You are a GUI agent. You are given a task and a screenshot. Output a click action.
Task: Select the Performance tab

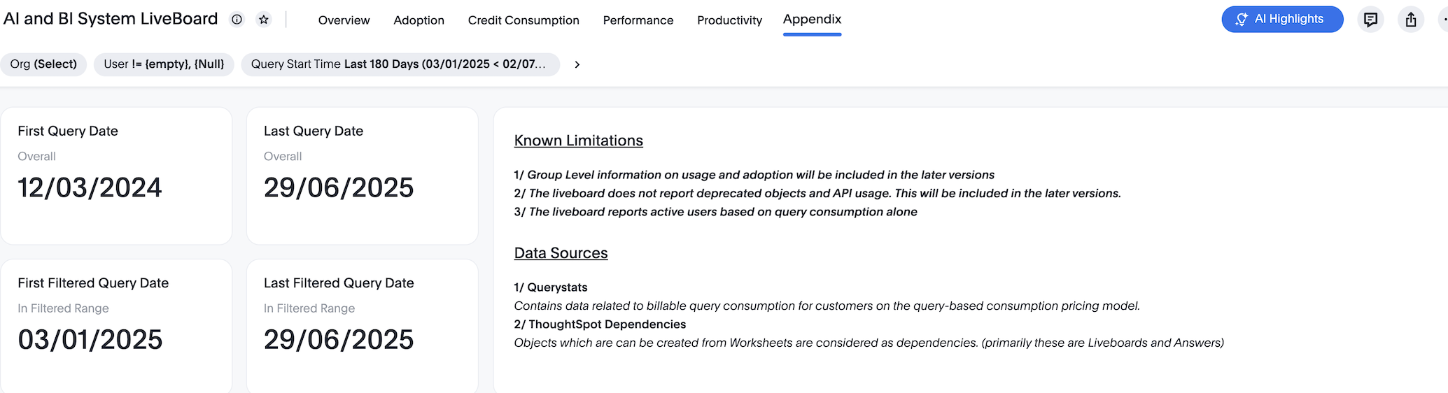click(638, 20)
